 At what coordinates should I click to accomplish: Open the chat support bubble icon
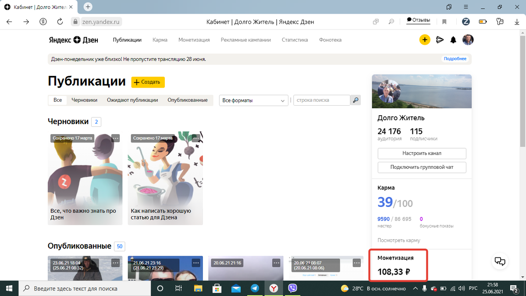[500, 262]
